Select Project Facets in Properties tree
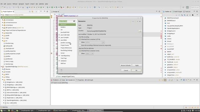 pyautogui.click(x=65, y=45)
